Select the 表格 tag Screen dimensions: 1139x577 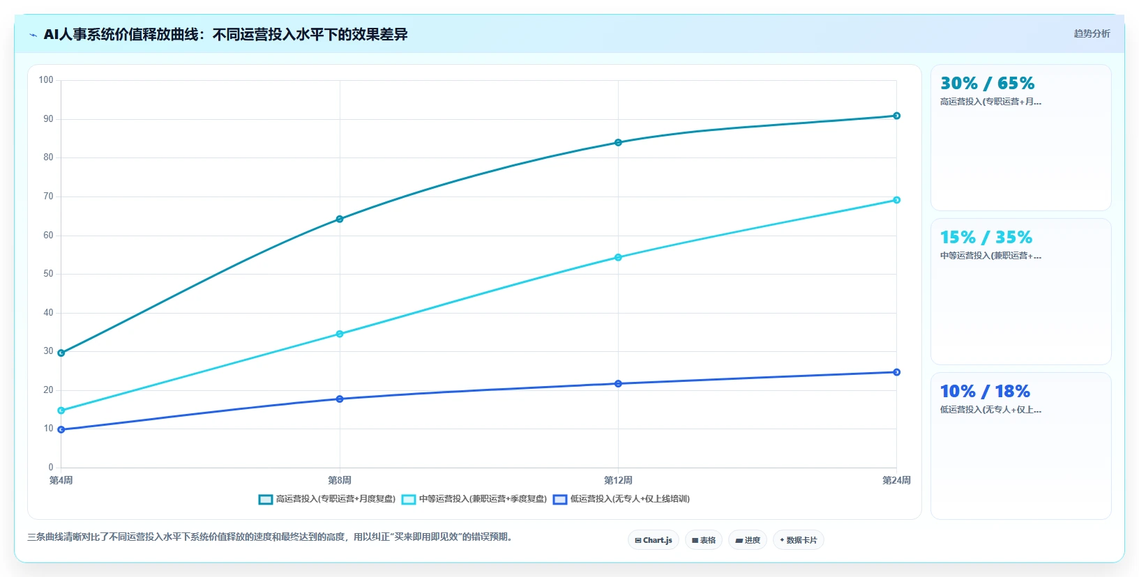tap(704, 540)
